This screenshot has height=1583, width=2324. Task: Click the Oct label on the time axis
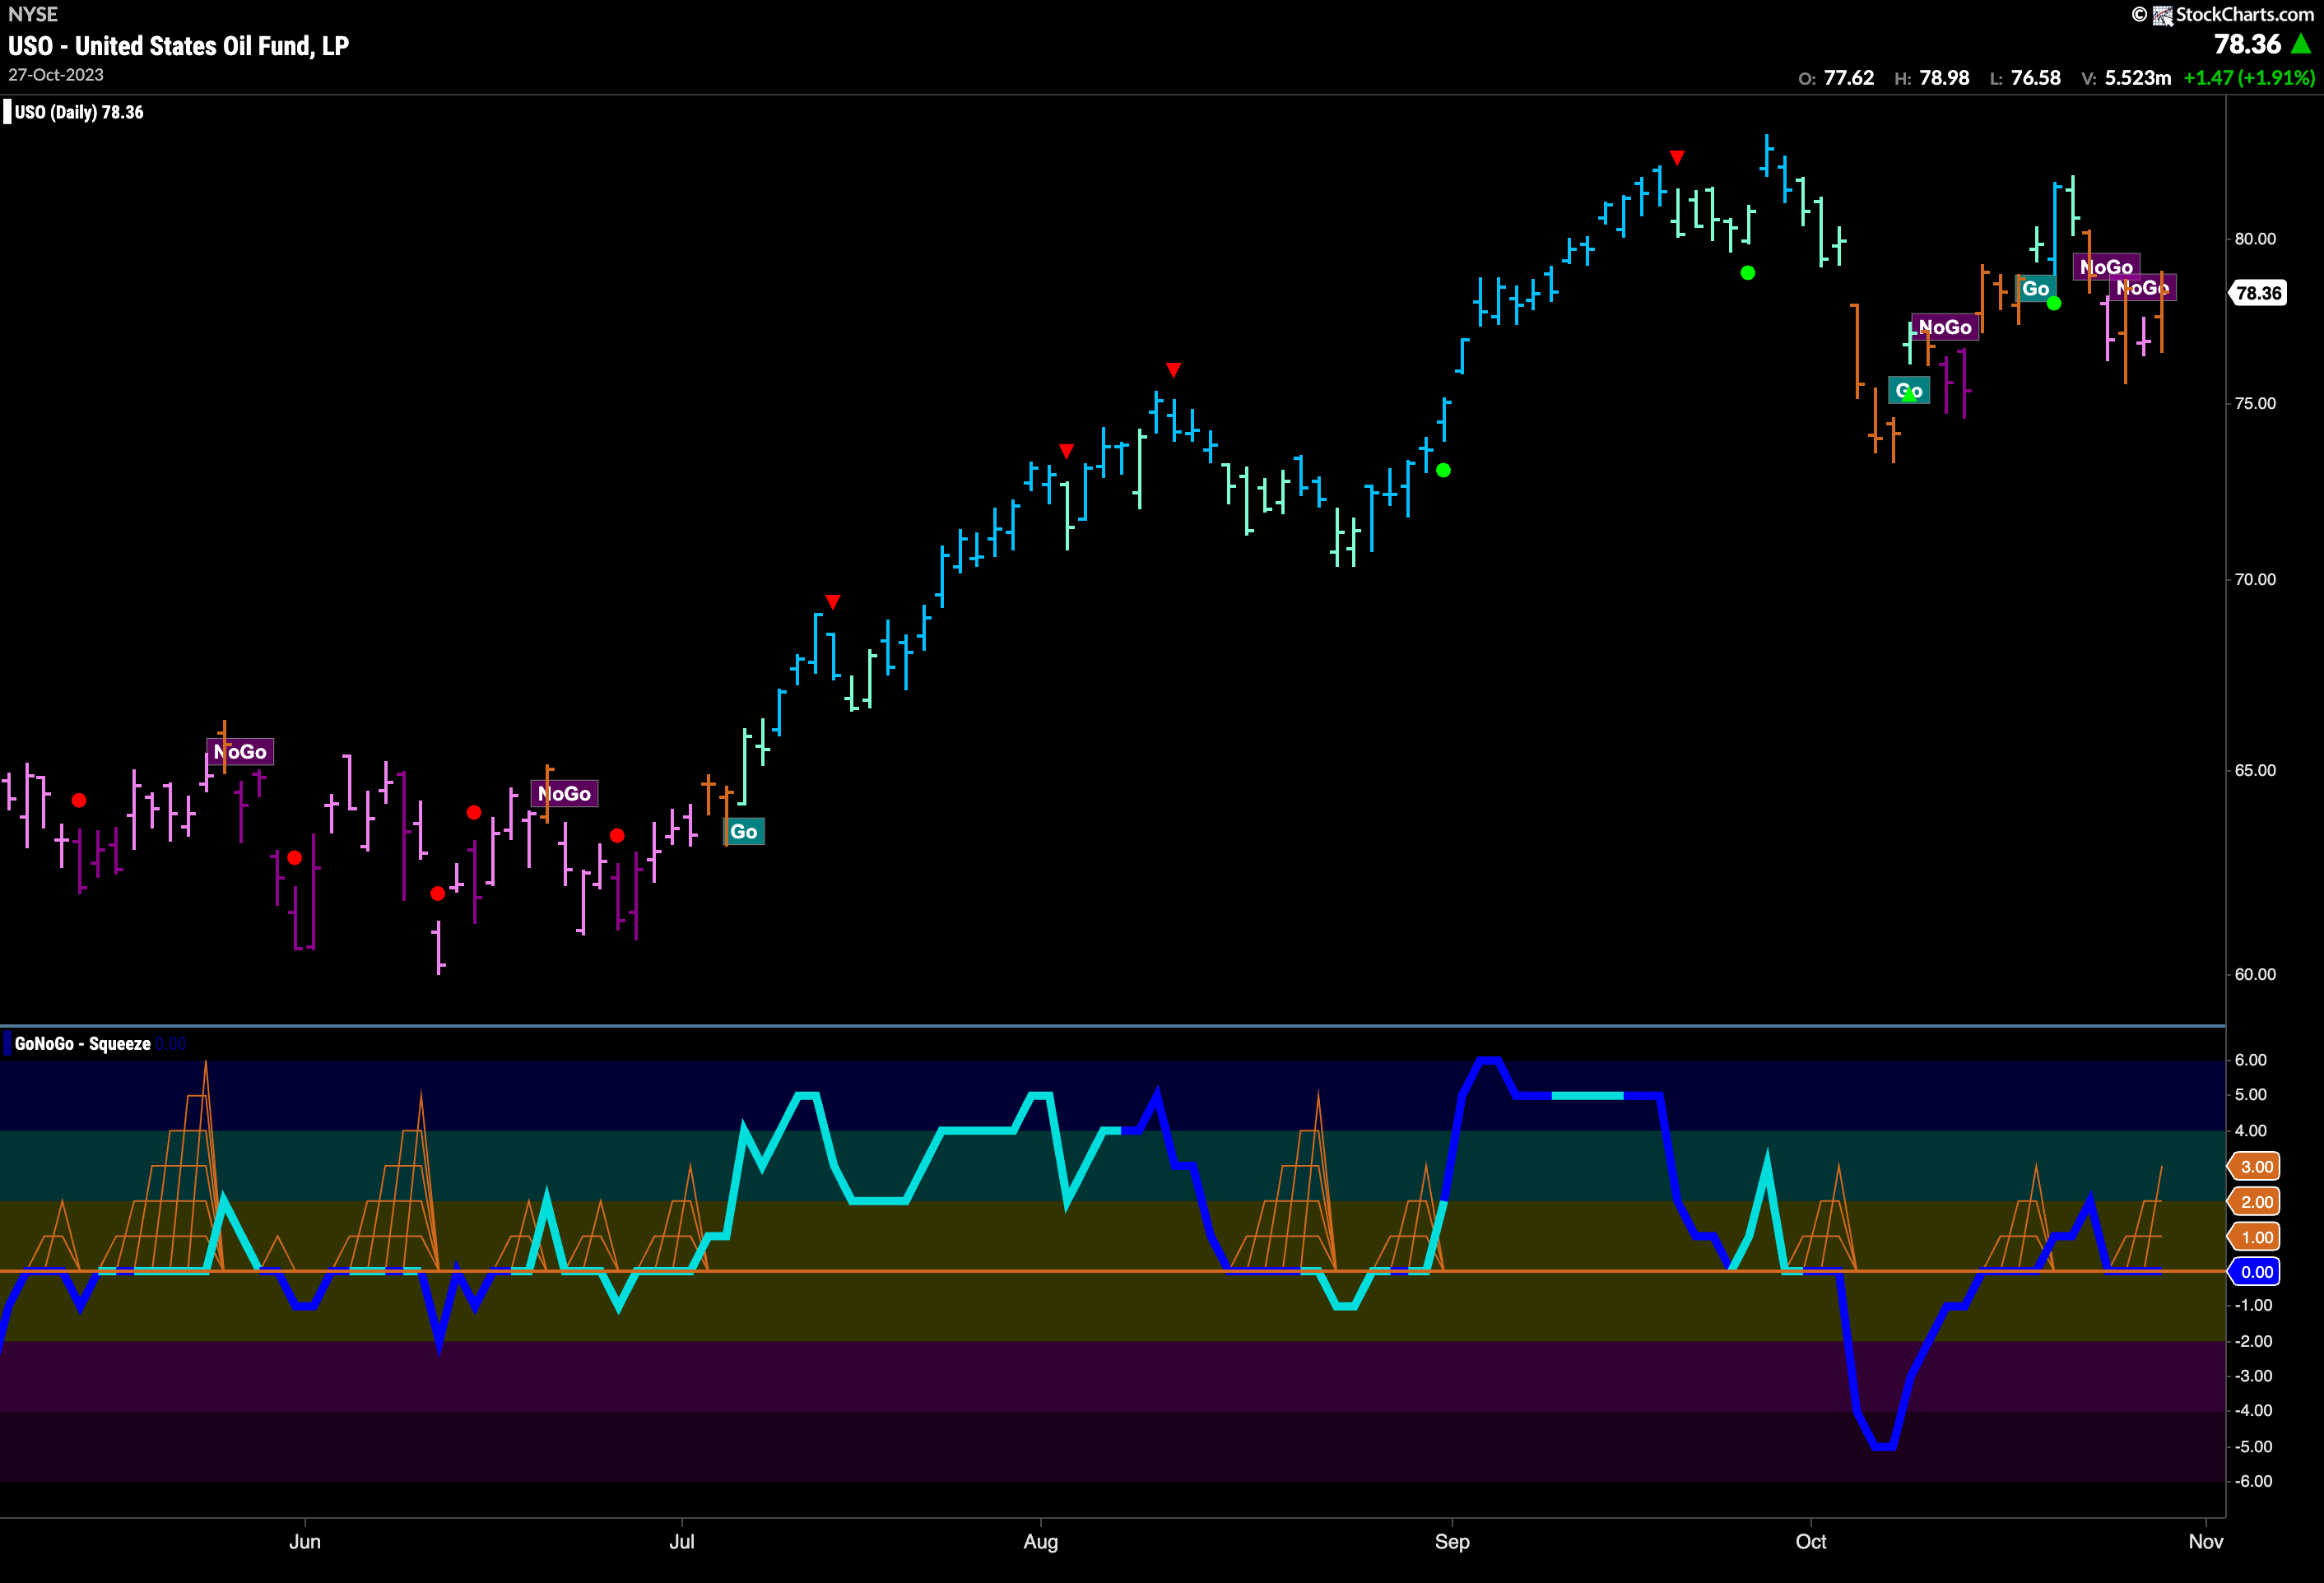1811,1542
